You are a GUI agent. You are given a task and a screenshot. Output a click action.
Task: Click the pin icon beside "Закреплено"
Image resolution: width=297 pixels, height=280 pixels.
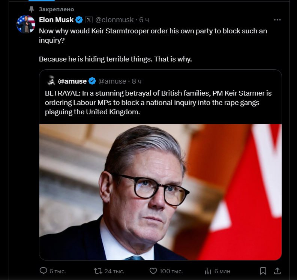(x=31, y=9)
